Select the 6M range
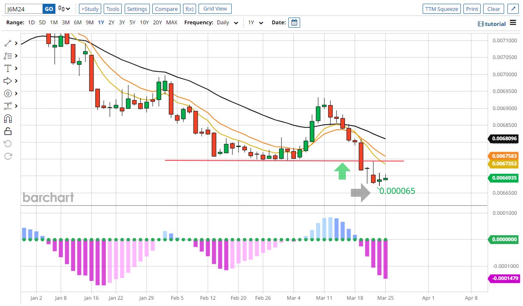This screenshot has height=306, width=523. point(78,23)
